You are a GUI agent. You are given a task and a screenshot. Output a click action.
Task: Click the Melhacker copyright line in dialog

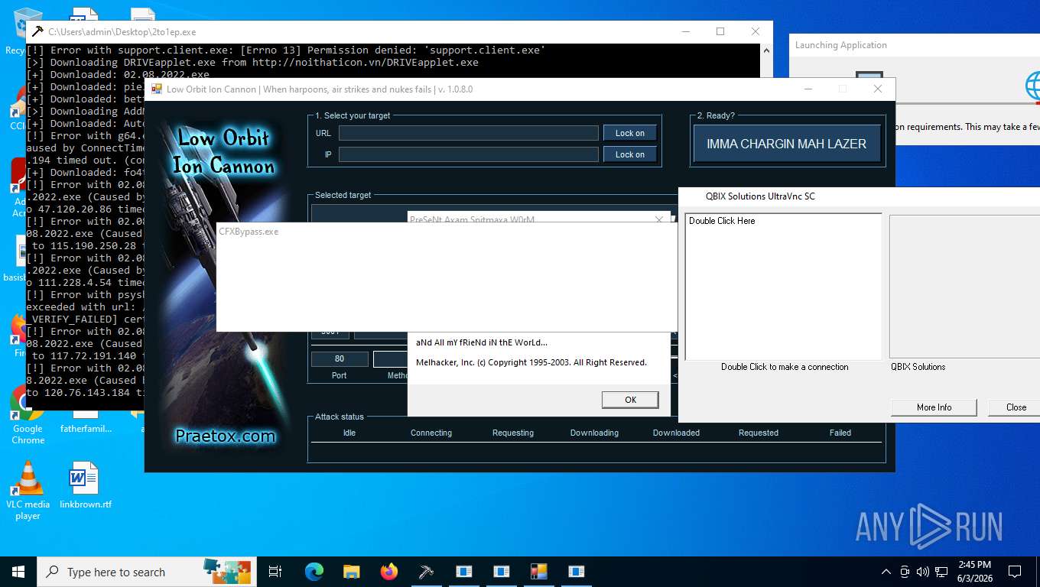click(531, 362)
